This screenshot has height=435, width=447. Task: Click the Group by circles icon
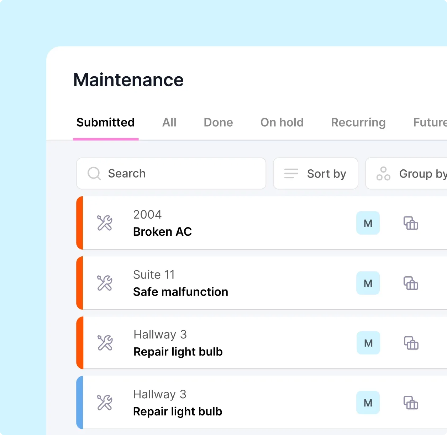coord(383,174)
